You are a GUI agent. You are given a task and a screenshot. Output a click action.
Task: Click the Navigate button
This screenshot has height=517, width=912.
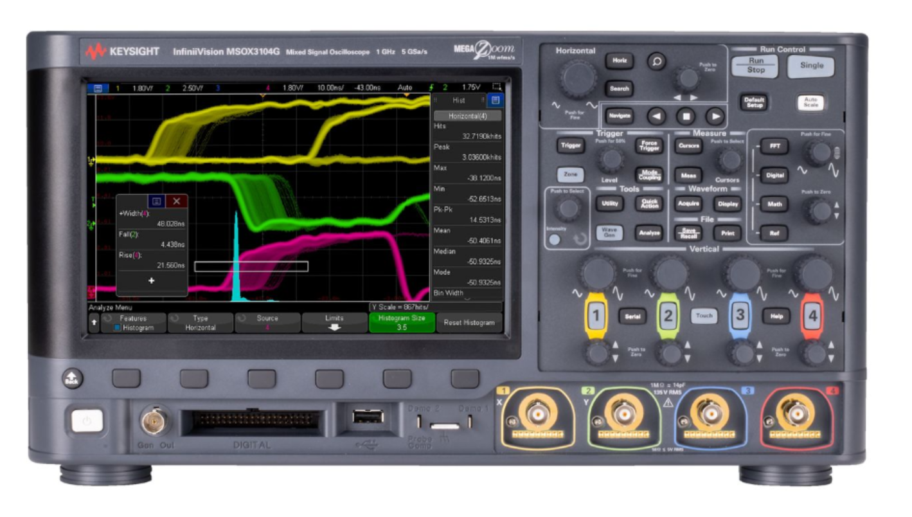point(619,116)
